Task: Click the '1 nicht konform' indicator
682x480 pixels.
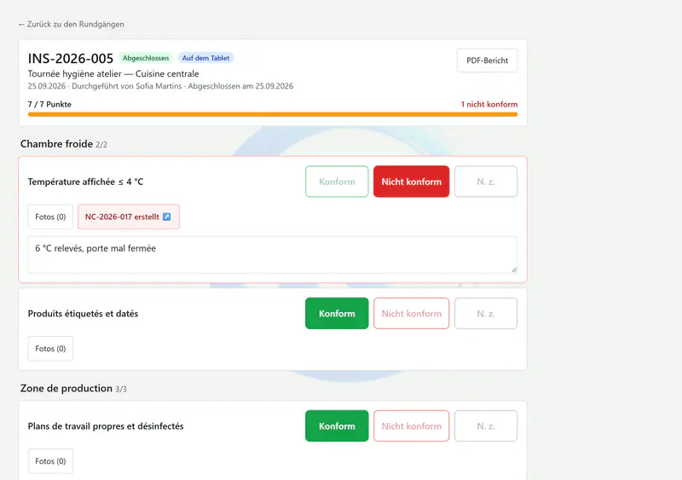Action: pyautogui.click(x=489, y=105)
